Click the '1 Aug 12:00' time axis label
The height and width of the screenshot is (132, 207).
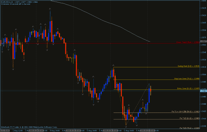coord(18,131)
